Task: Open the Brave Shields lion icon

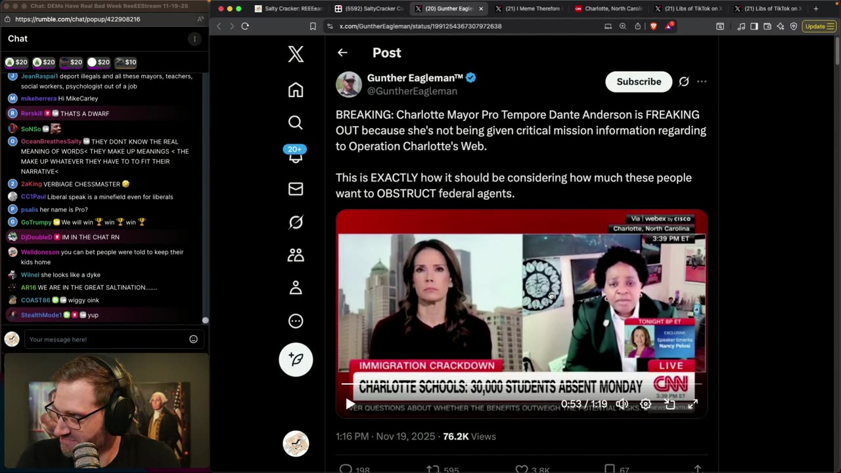Action: [x=654, y=26]
